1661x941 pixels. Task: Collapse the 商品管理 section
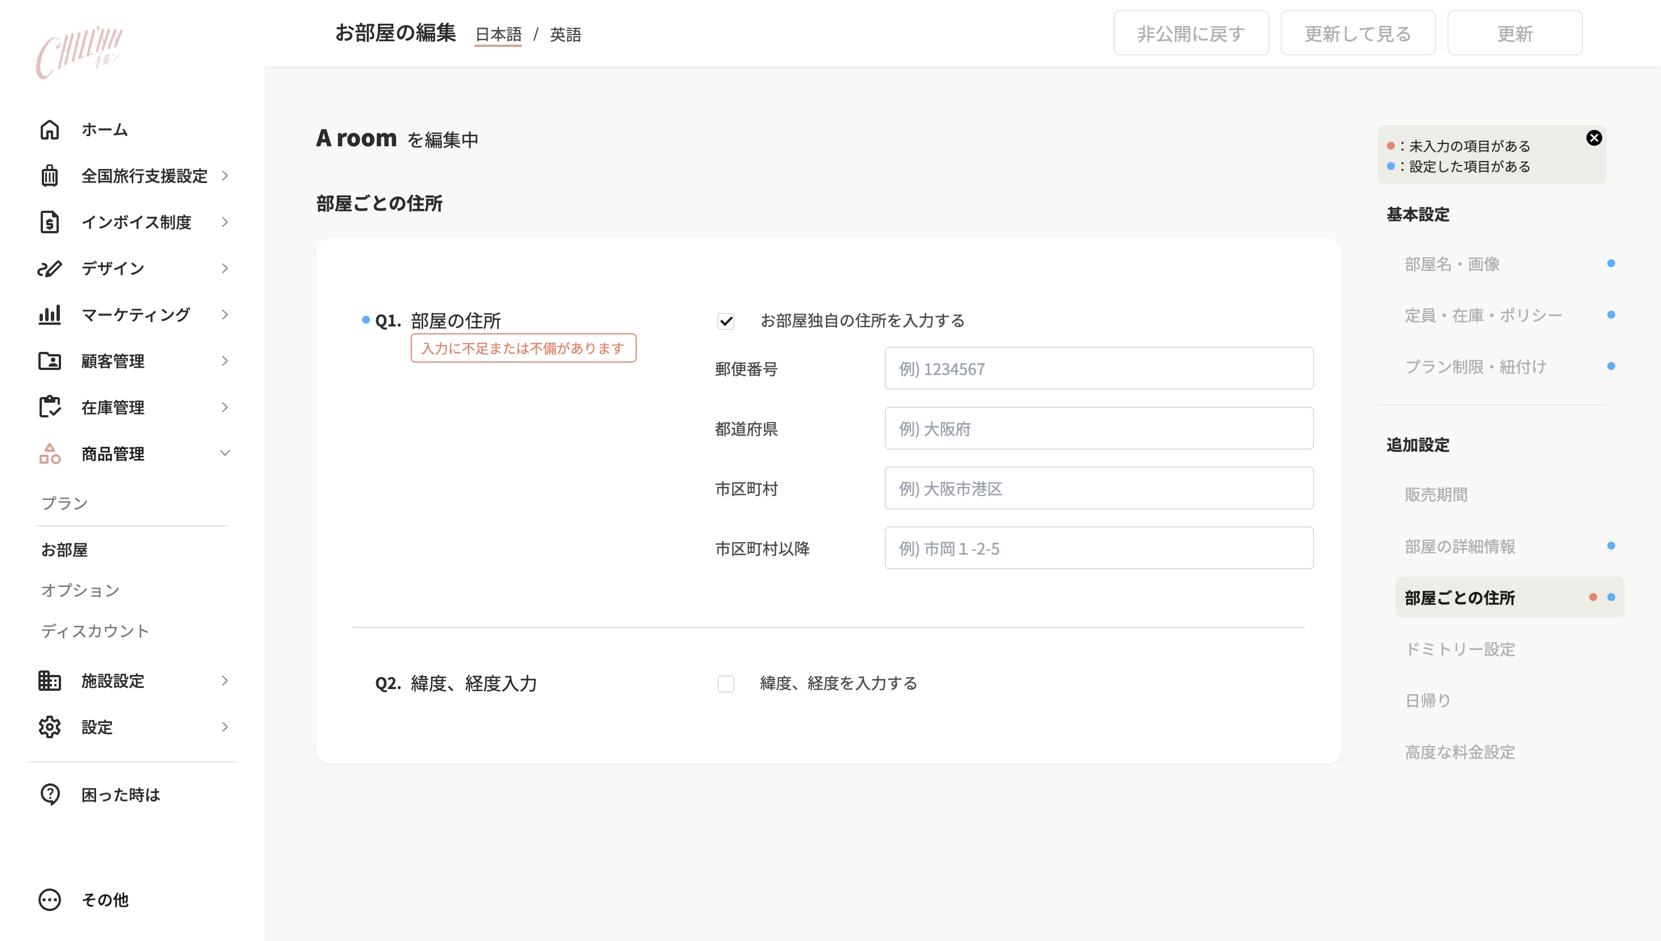pyautogui.click(x=224, y=453)
